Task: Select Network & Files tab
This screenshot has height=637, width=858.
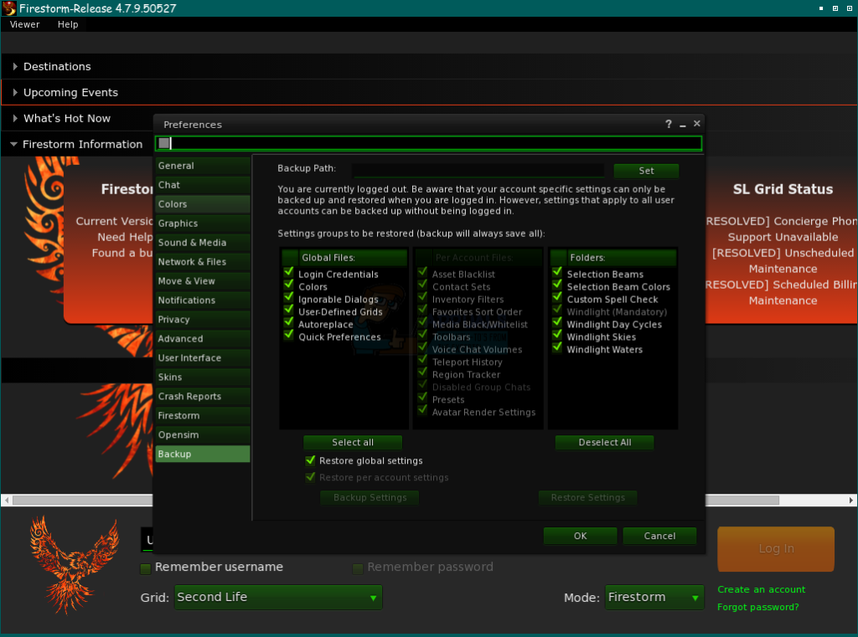Action: click(x=203, y=261)
